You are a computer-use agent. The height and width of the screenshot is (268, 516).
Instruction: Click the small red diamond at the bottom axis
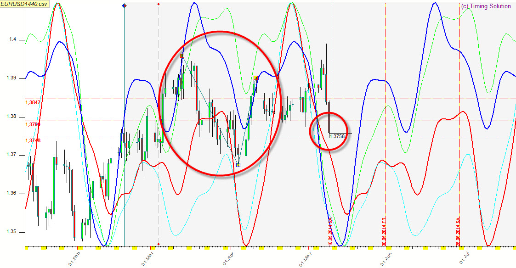159,244
